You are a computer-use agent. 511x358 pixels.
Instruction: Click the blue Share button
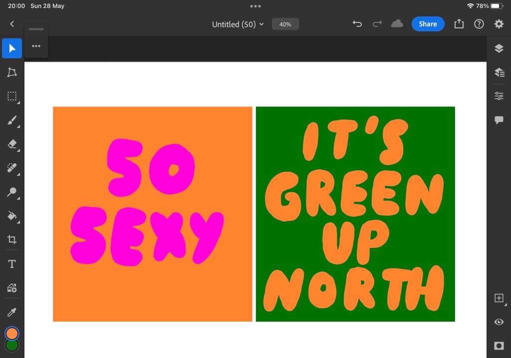coord(428,24)
